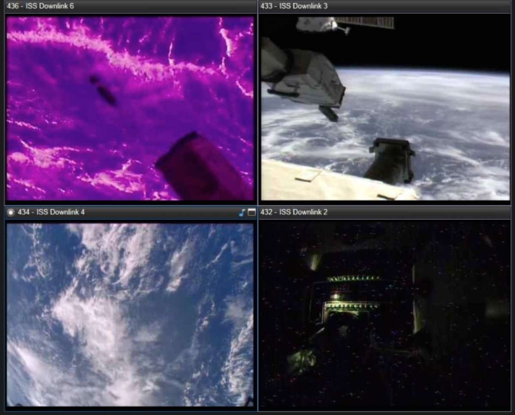Maximize the ISS Downlink 4 panel
Image resolution: width=515 pixels, height=415 pixels.
tap(251, 212)
